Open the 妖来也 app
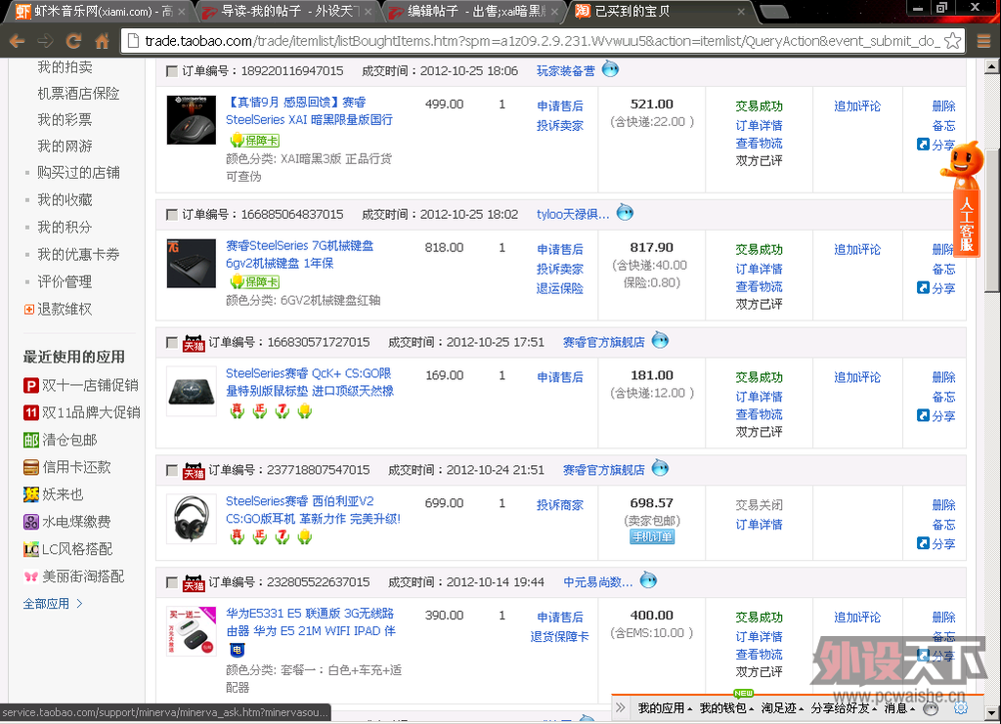Screen dimensions: 1001x724 coord(54,494)
